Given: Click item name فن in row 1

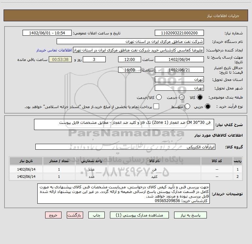Looking at the screenshot, I should 154,169.
